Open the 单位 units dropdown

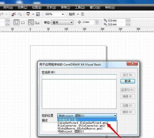(71, 23)
